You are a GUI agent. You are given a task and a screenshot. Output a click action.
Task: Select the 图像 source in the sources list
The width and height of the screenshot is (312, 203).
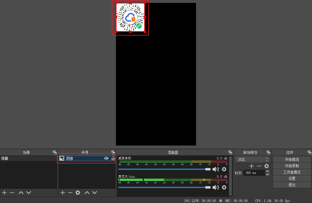coord(81,159)
